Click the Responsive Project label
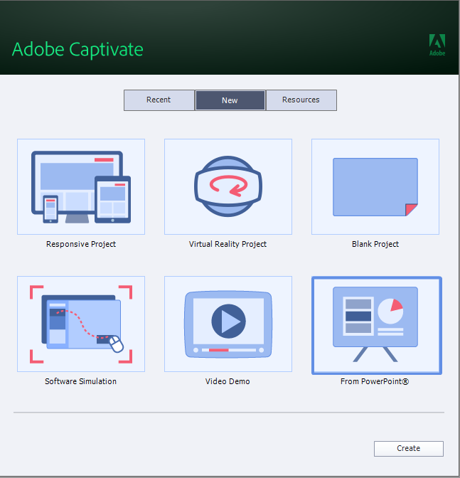 pos(81,244)
